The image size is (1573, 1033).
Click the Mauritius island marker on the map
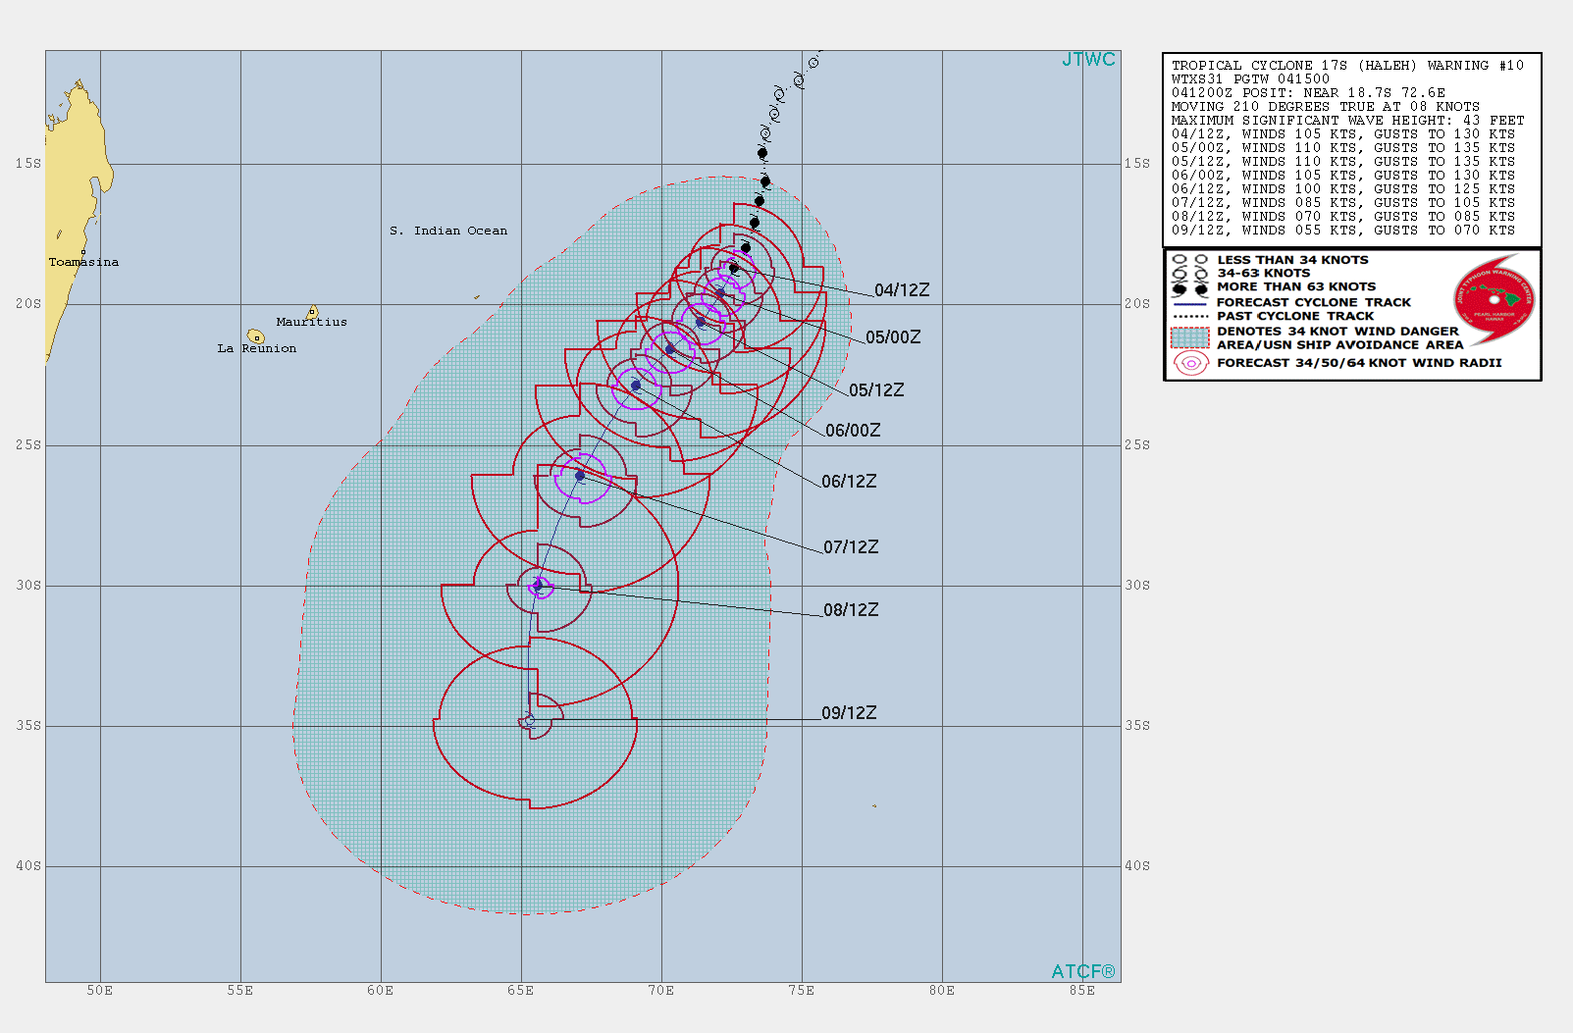coord(312,313)
